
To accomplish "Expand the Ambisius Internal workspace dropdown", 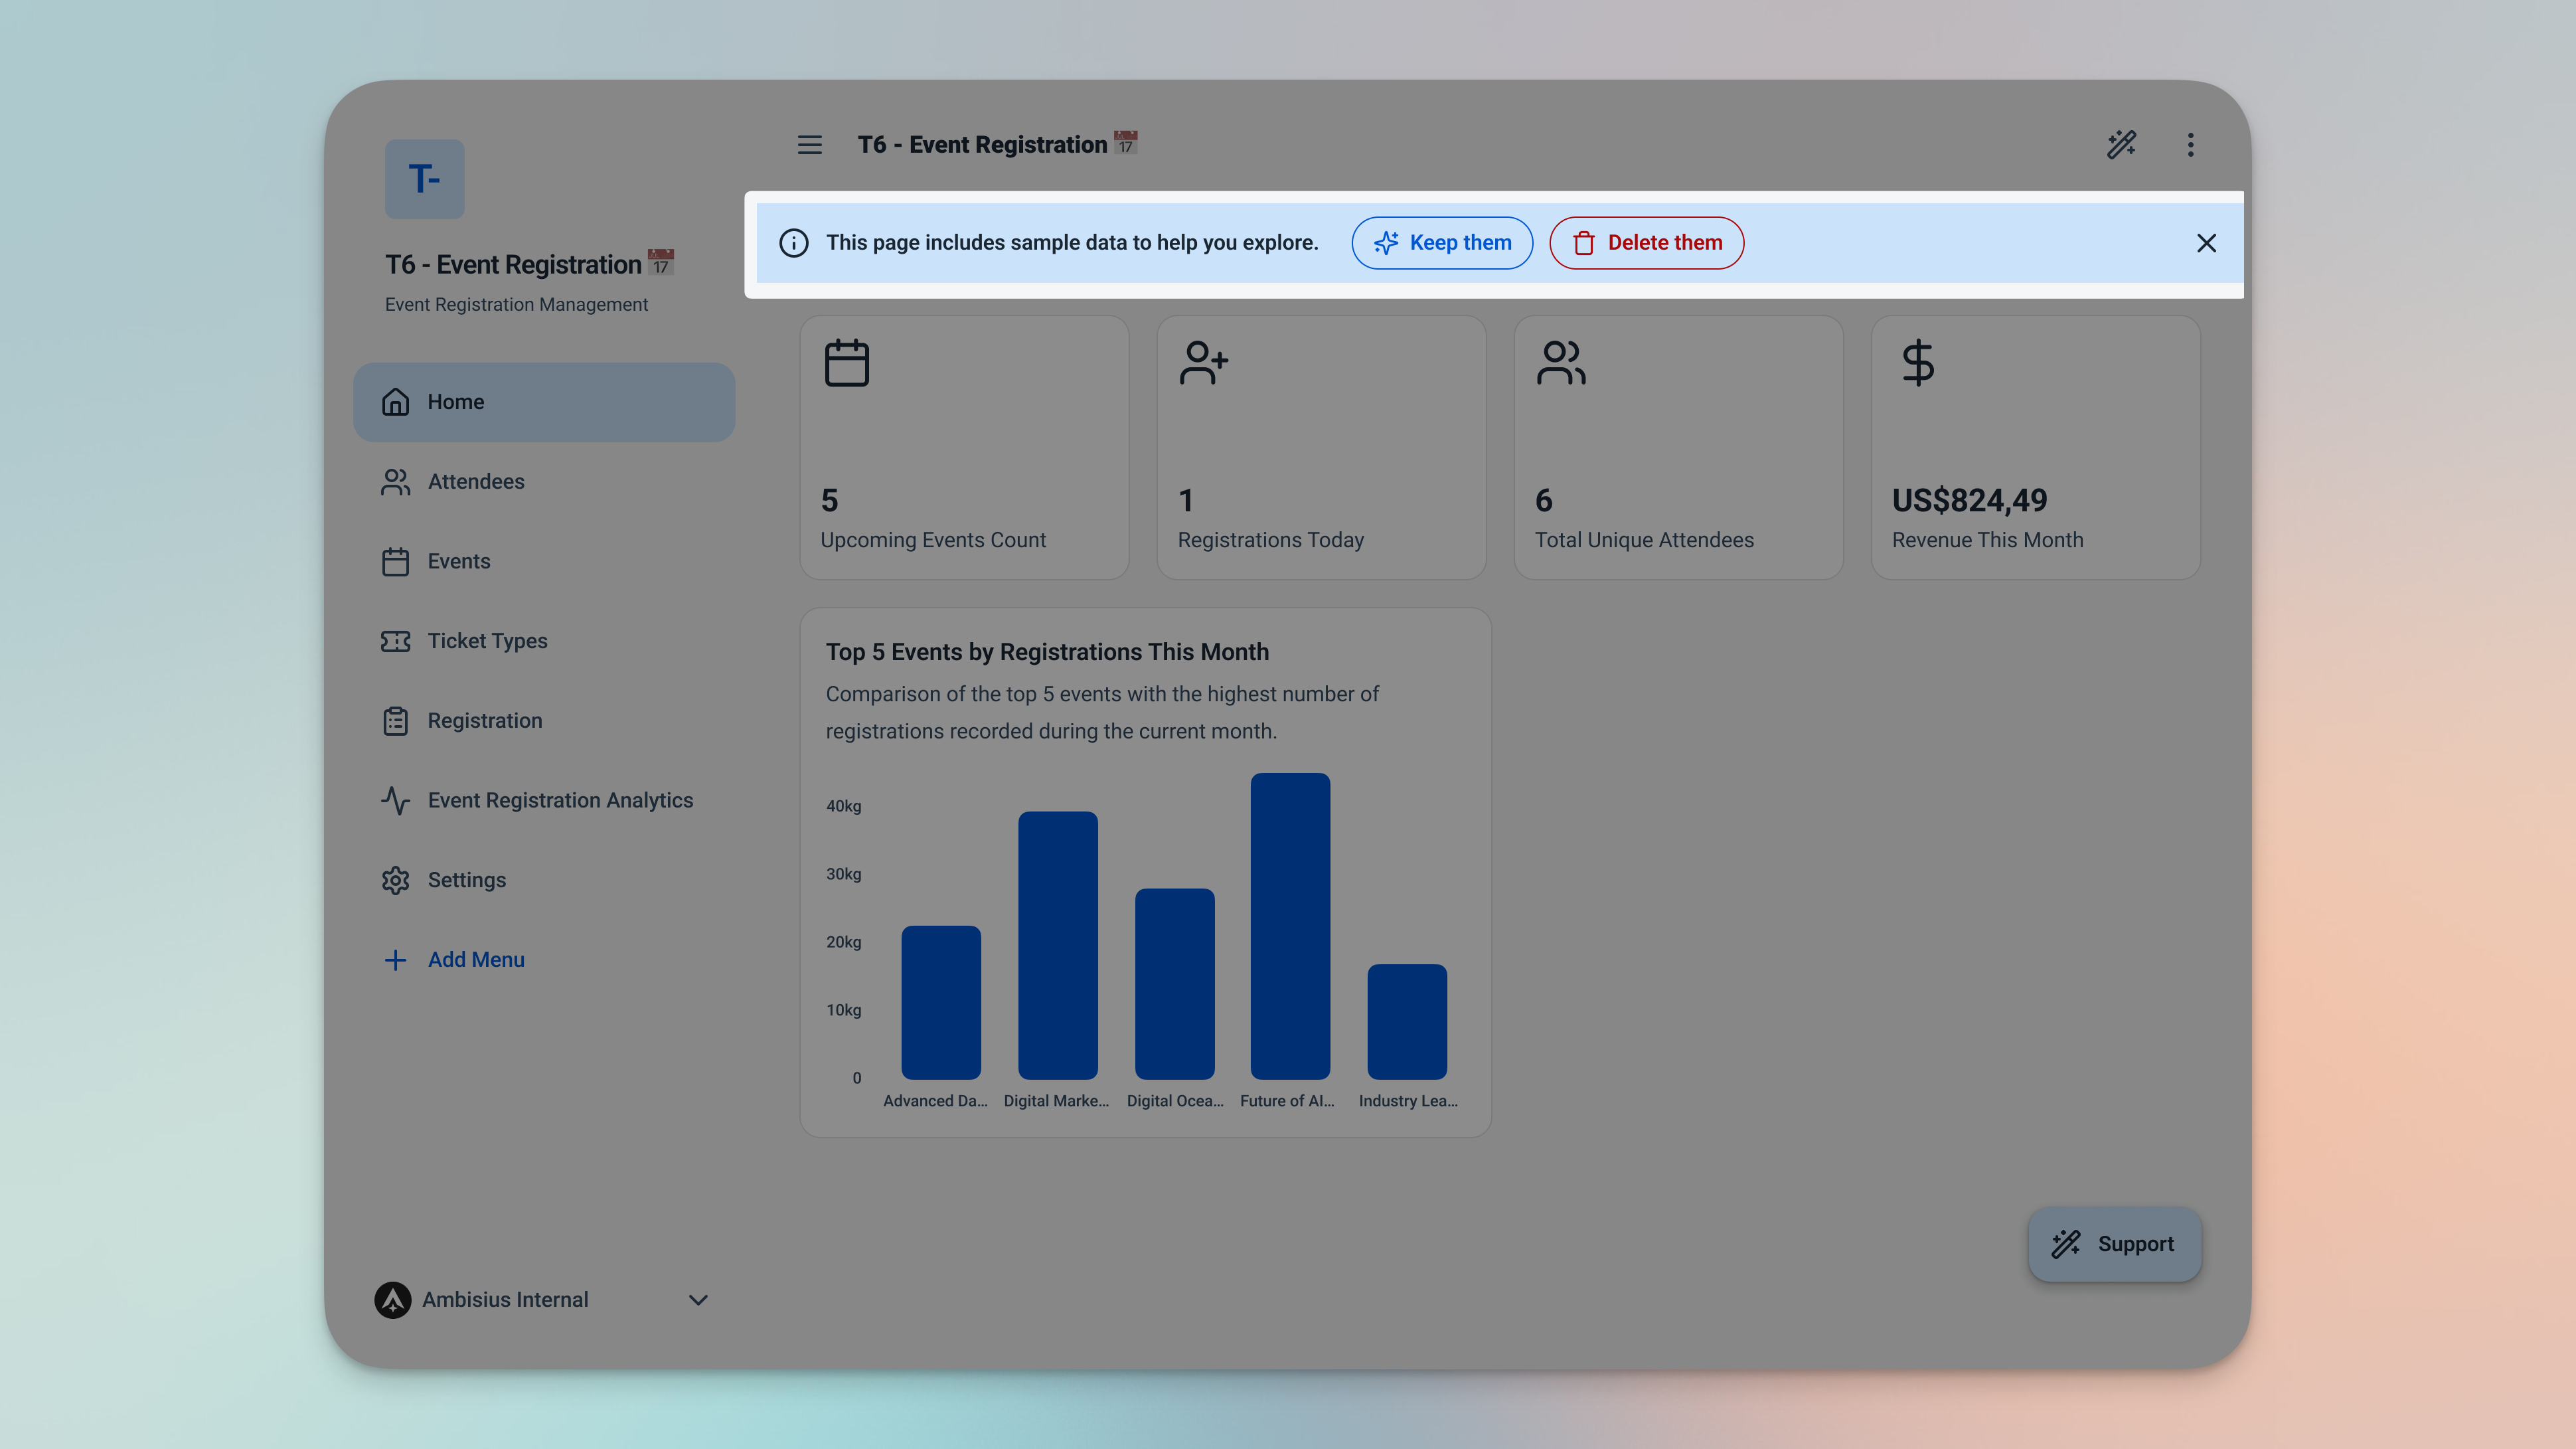I will click(698, 1300).
